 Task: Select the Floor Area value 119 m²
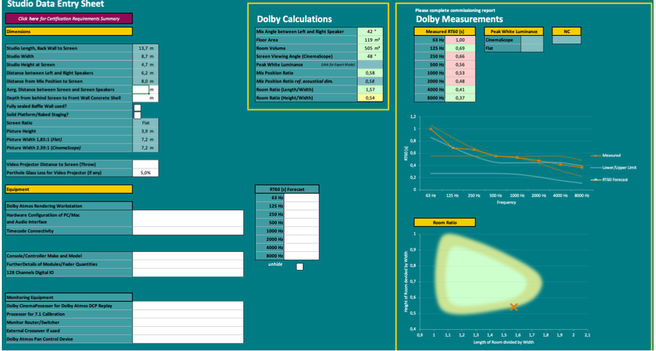370,40
